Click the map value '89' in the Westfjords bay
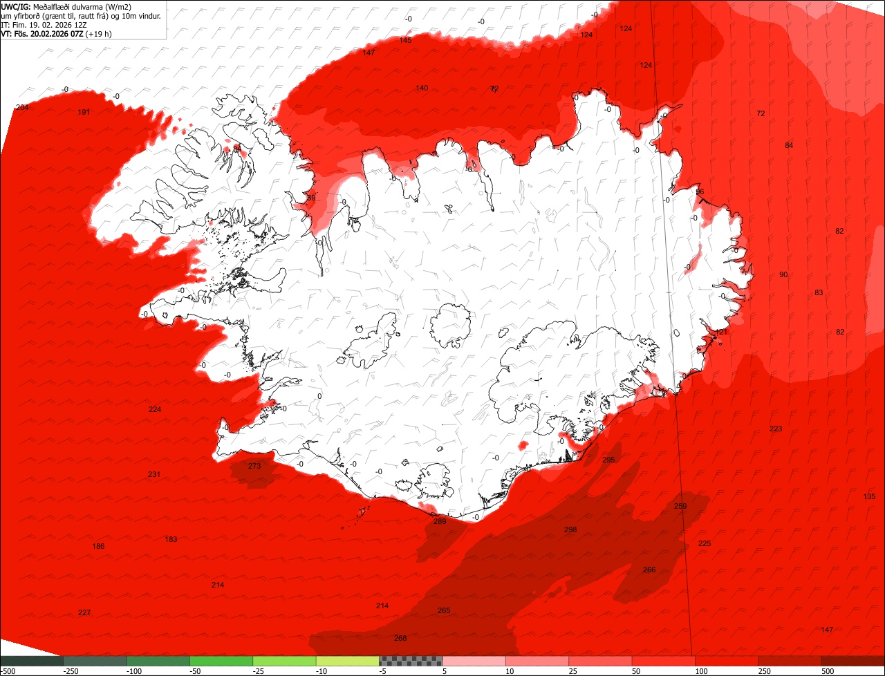Image resolution: width=885 pixels, height=676 pixels. [311, 198]
